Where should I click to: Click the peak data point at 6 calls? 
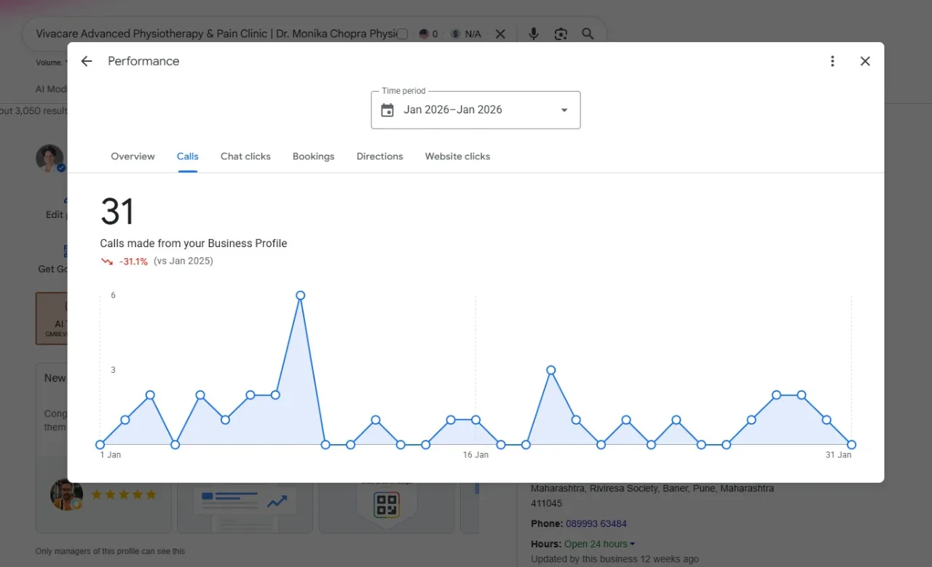coord(300,295)
